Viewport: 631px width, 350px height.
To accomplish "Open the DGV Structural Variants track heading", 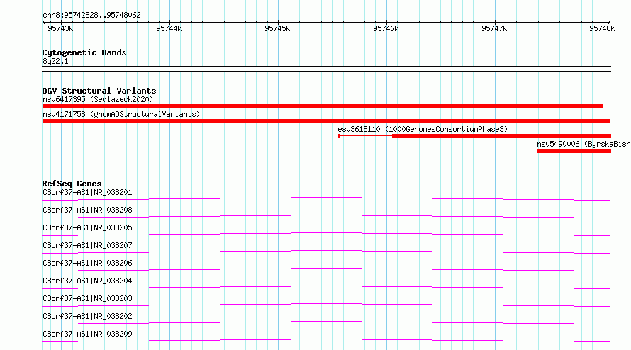I will (99, 91).
